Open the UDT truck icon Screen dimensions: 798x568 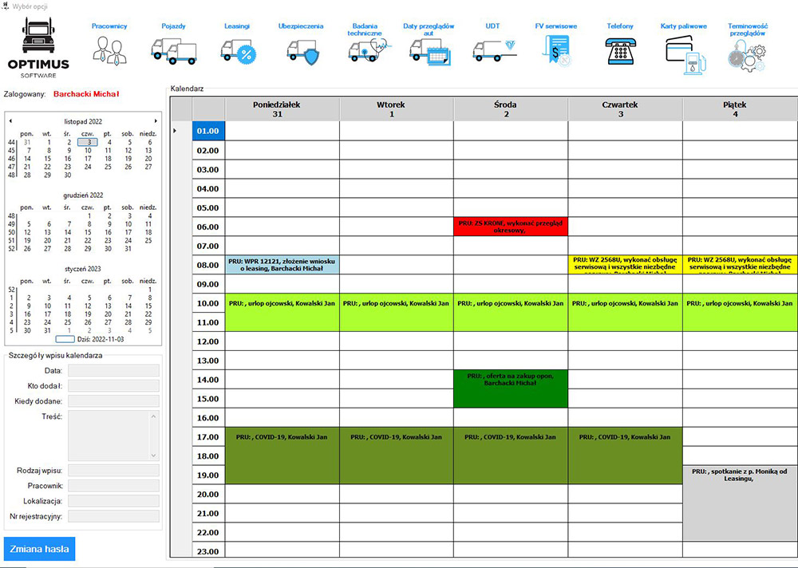[x=492, y=51]
